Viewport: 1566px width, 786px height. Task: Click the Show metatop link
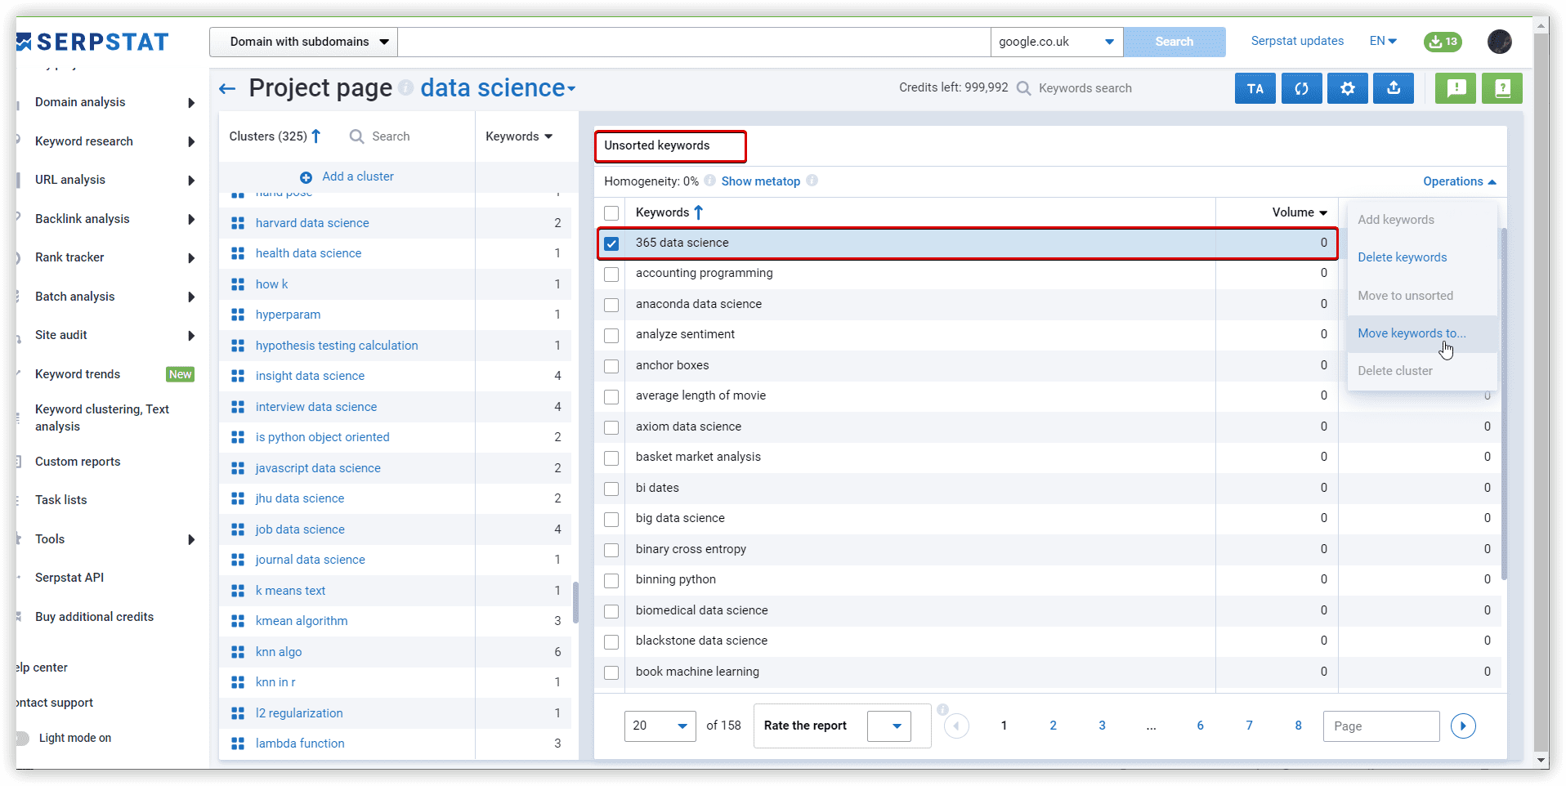tap(760, 181)
